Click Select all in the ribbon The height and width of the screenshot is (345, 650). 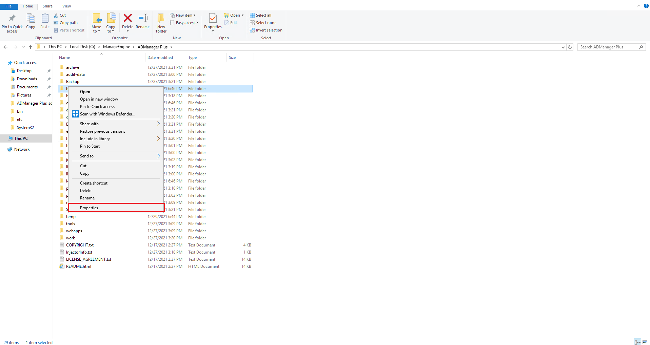(261, 15)
